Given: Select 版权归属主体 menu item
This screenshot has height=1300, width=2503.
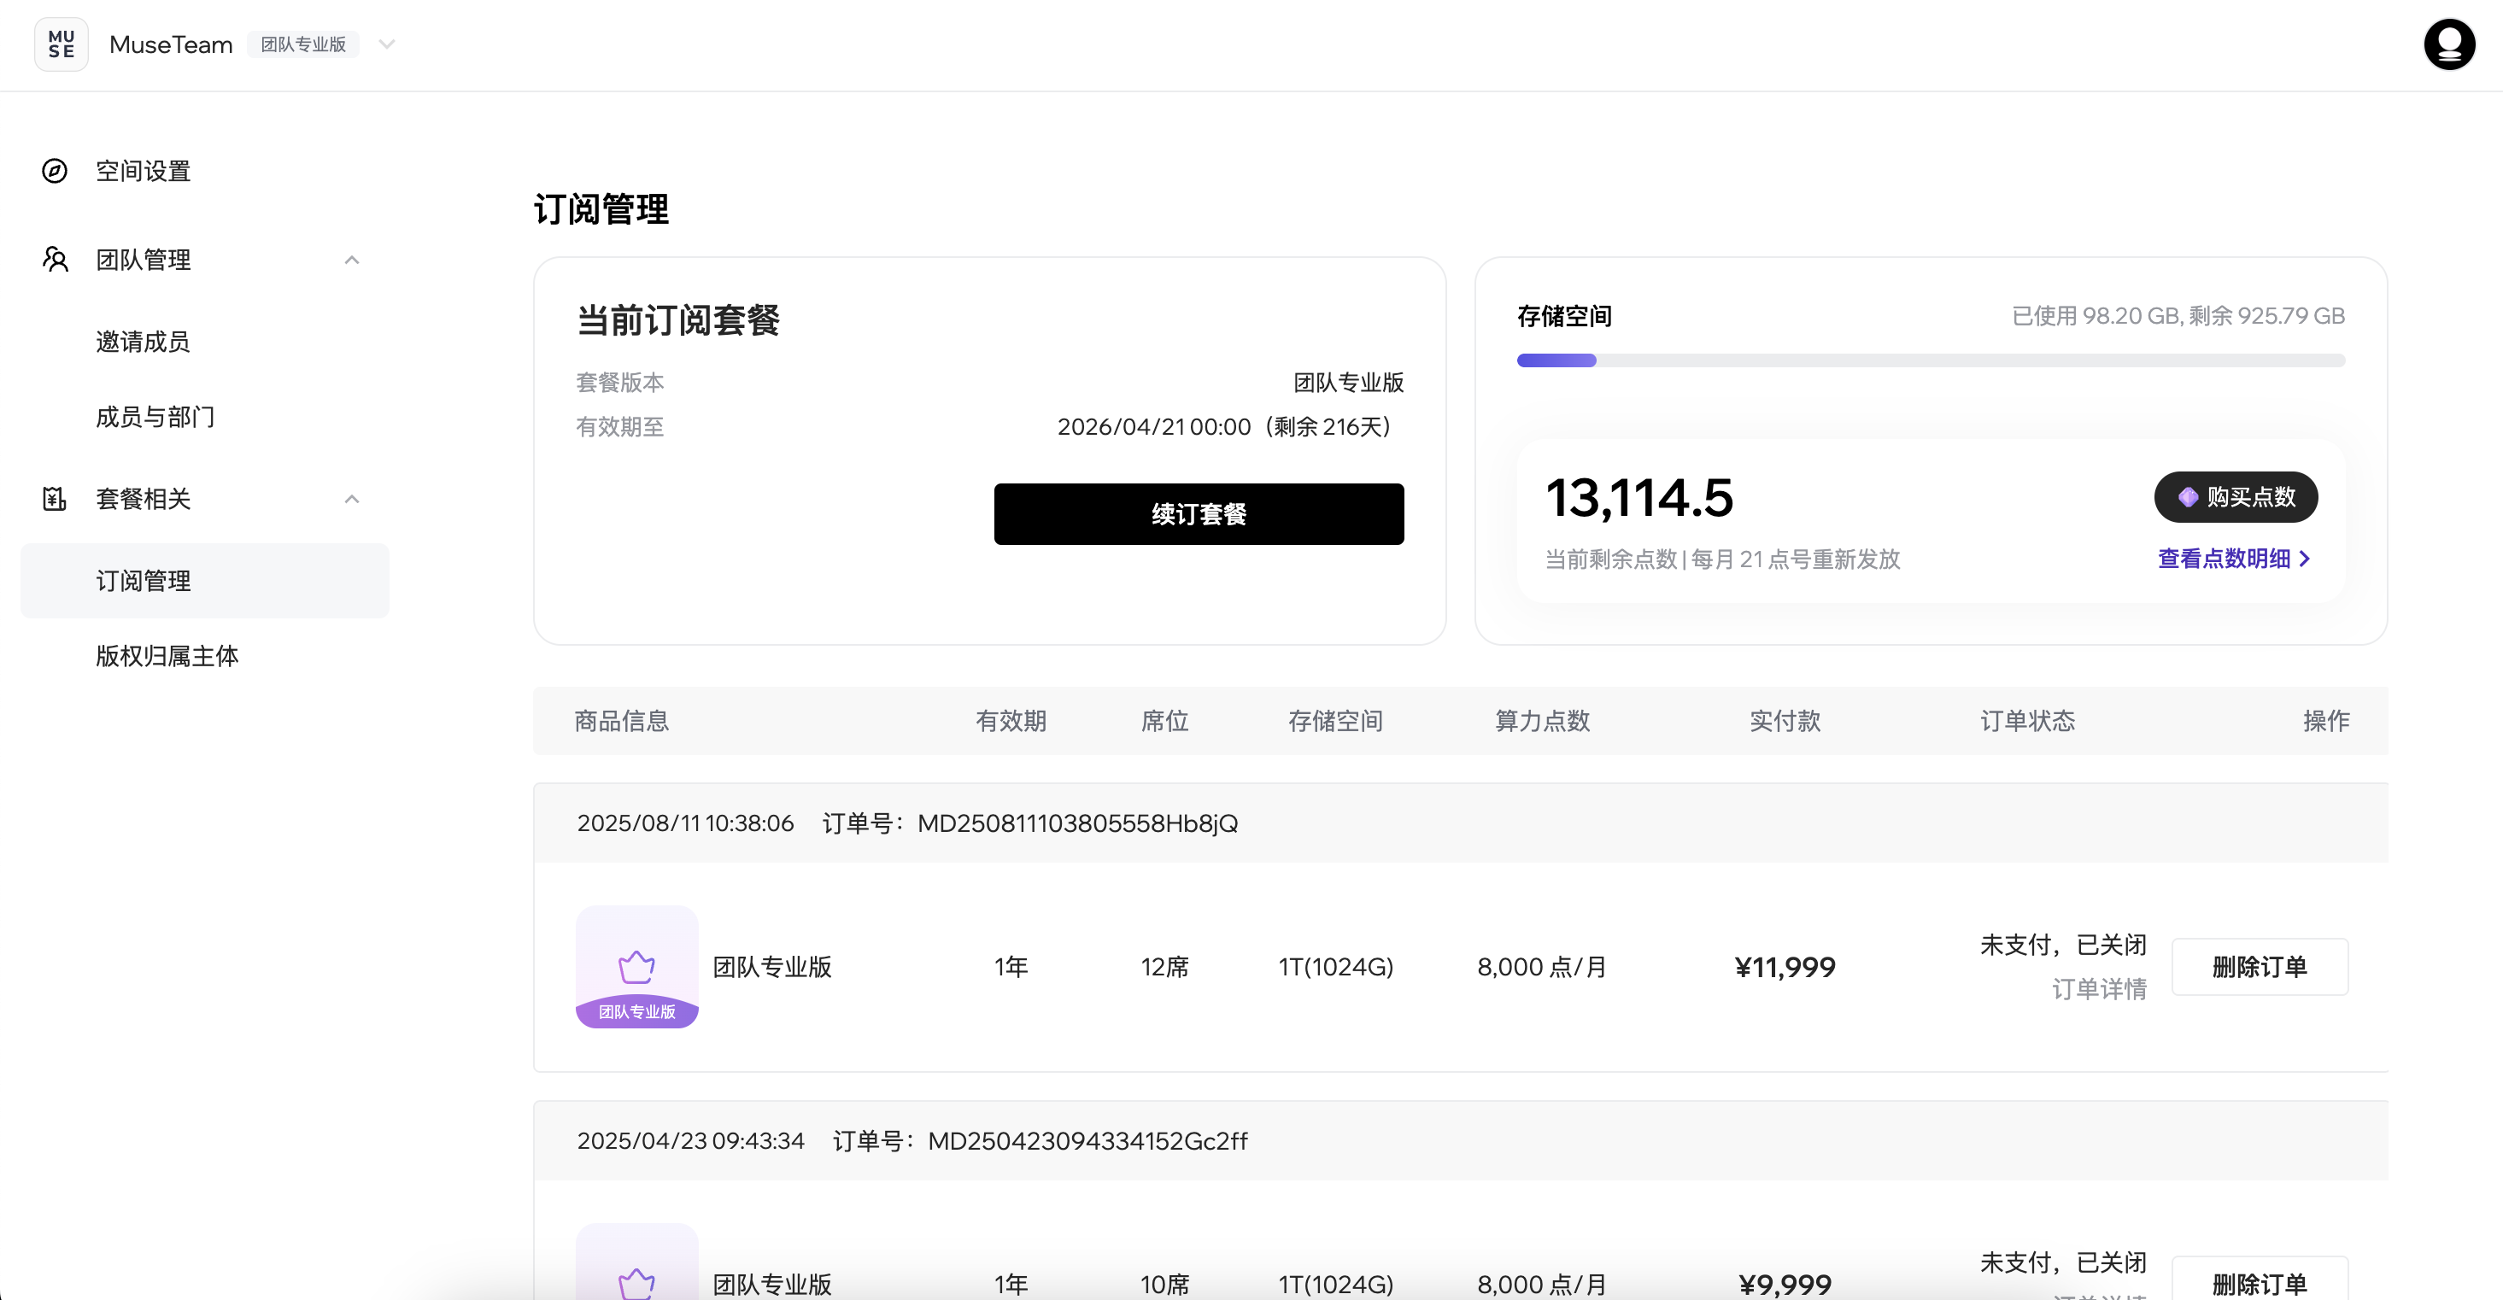Looking at the screenshot, I should pyautogui.click(x=167, y=656).
